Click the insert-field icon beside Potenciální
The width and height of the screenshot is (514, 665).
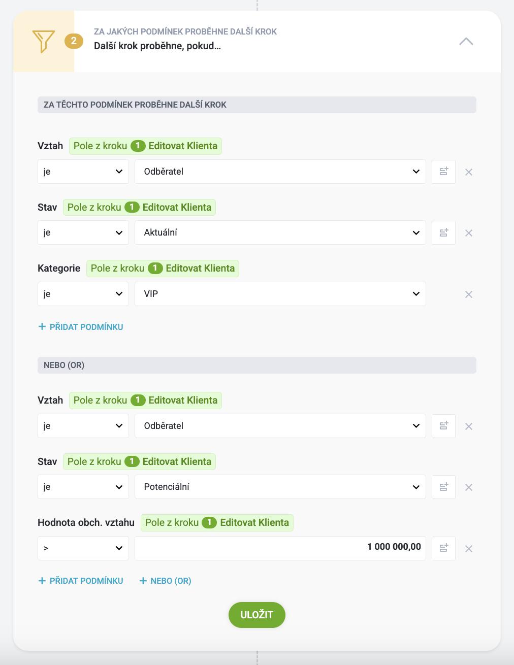[x=443, y=487]
